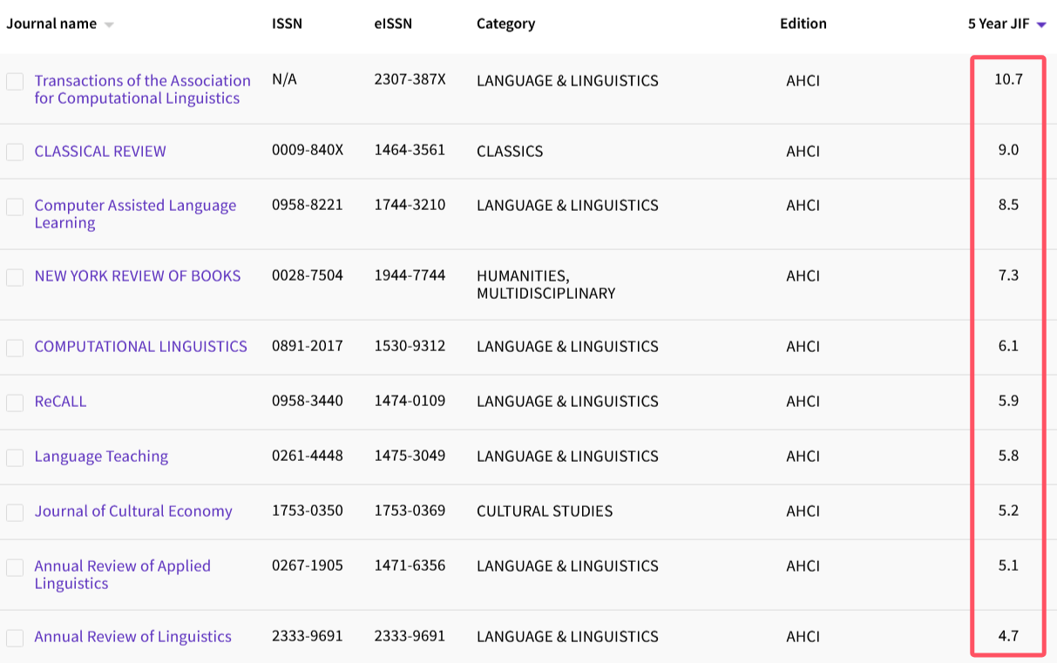Image resolution: width=1057 pixels, height=663 pixels.
Task: Open the Language Teaching journal link
Action: pyautogui.click(x=101, y=457)
